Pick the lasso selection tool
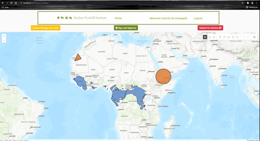 pos(214,37)
